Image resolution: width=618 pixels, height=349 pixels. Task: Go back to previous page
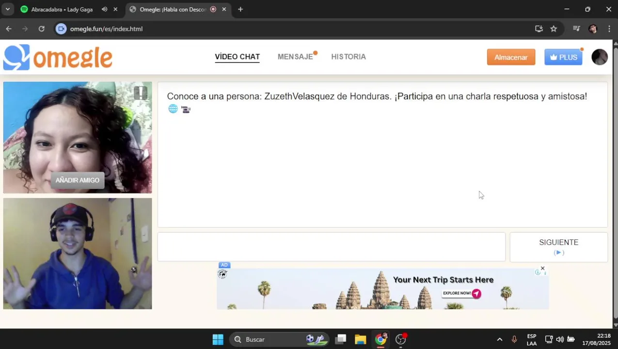click(x=9, y=29)
